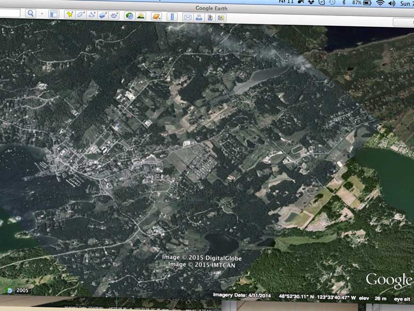Click the search text field
This screenshot has width=414, height=311.
10,13
